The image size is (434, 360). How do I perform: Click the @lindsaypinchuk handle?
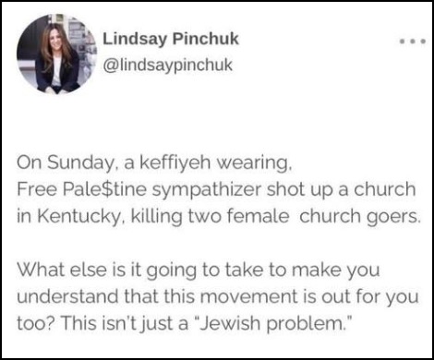tap(167, 66)
